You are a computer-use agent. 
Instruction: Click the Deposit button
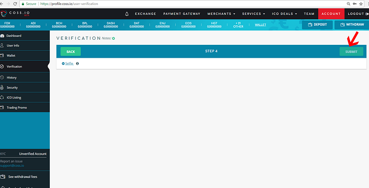pyautogui.click(x=317, y=25)
